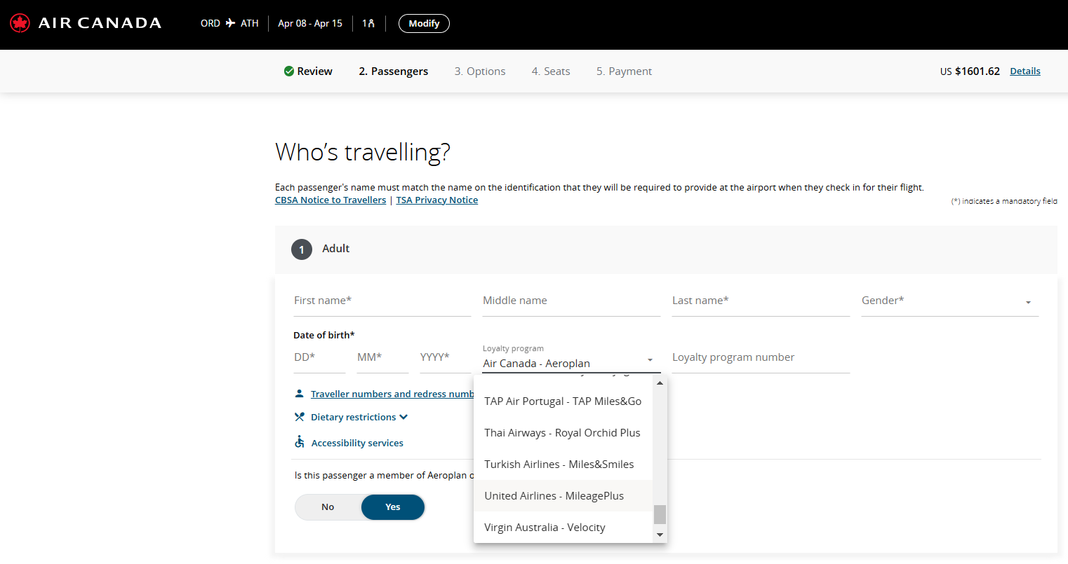Screen dimensions: 1068x564
Task: Click the traveller numbers person icon
Action: coord(300,394)
